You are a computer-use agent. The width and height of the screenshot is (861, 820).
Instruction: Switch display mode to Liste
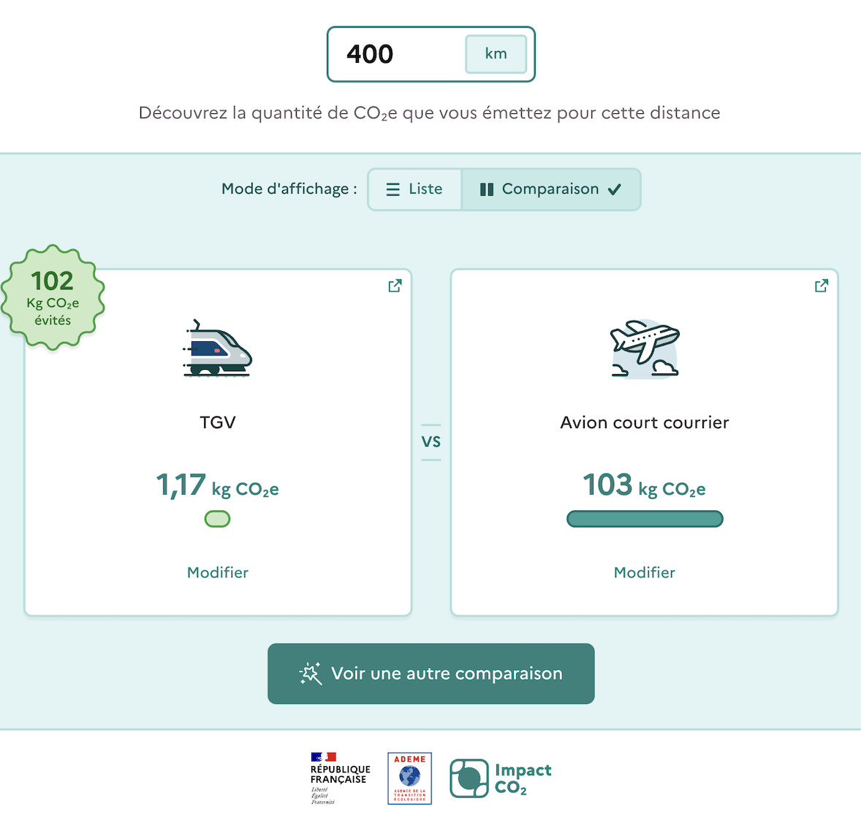point(414,189)
